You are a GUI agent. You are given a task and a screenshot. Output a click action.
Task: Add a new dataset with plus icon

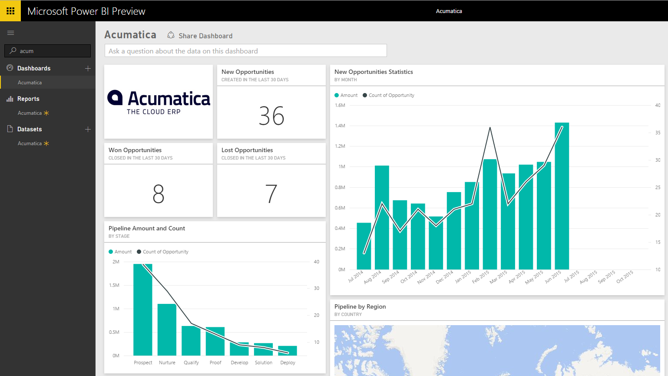[x=88, y=129]
